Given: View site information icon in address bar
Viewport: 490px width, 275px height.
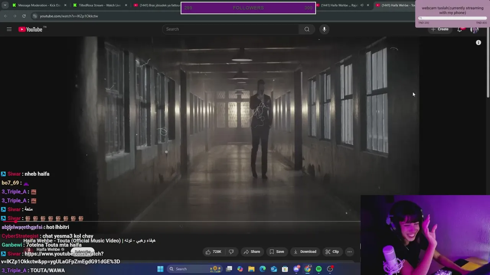Looking at the screenshot, I should [x=35, y=16].
